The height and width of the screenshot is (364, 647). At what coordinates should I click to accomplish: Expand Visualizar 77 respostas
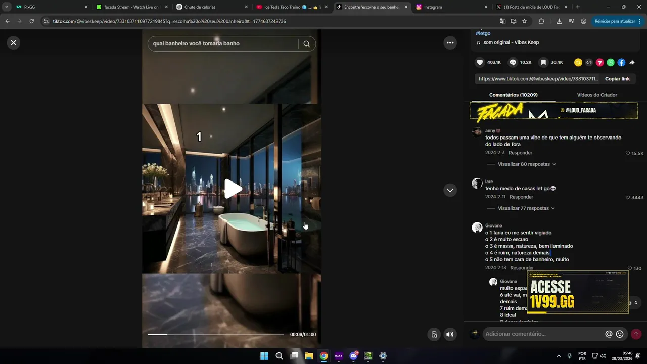click(x=526, y=208)
